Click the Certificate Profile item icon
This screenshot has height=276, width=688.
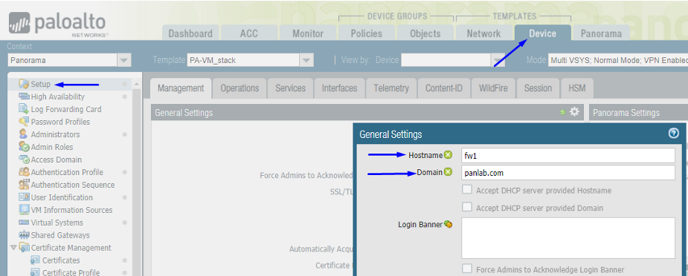pyautogui.click(x=35, y=272)
